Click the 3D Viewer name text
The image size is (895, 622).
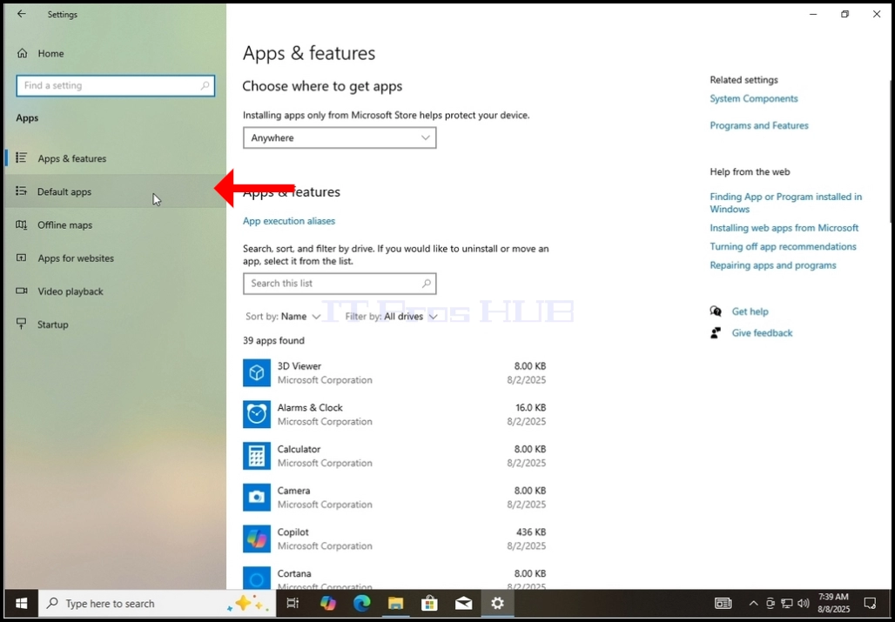[x=299, y=366]
